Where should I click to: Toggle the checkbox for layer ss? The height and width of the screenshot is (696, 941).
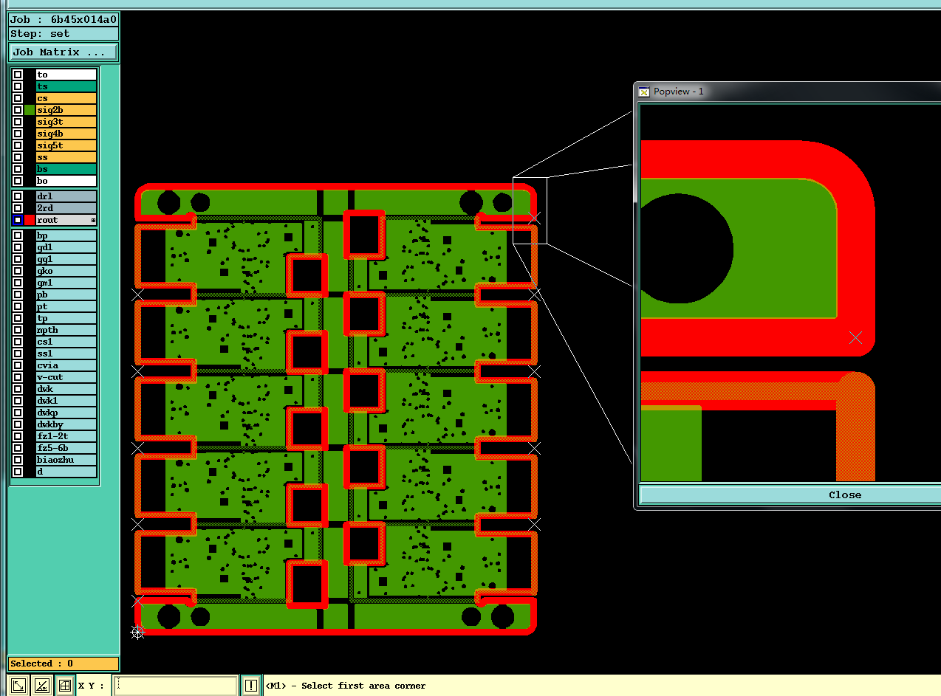pyautogui.click(x=18, y=157)
